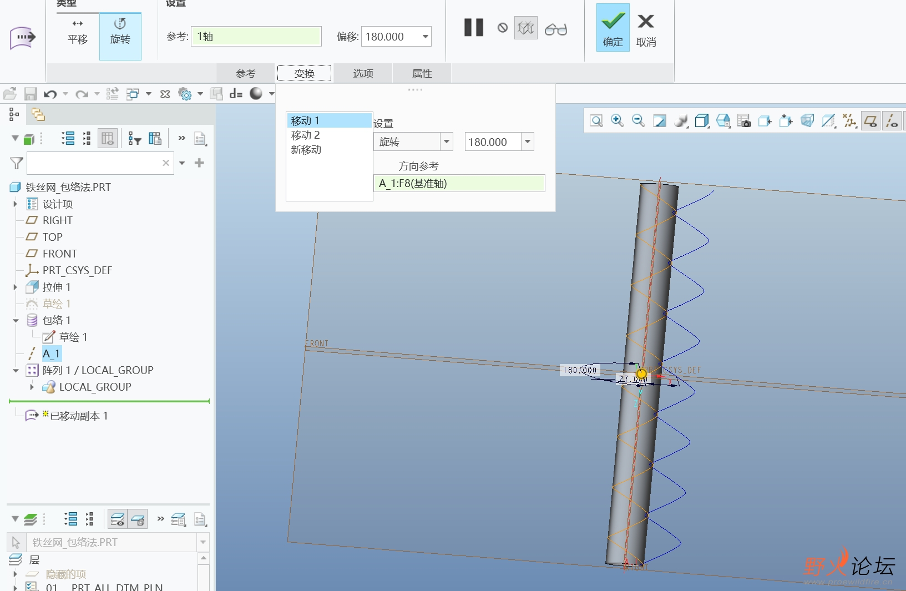
Task: Click the A_1:F8(基准轴) direction reference field
Action: (x=459, y=183)
